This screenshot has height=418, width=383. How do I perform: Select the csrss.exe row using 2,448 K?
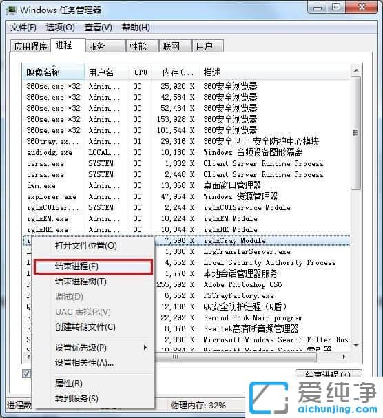click(186, 175)
